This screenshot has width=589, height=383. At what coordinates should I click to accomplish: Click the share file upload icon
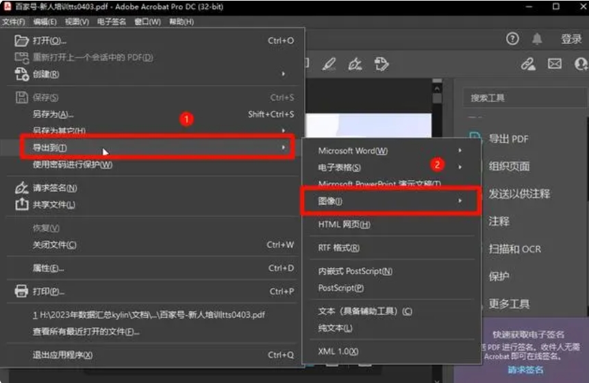(21, 204)
